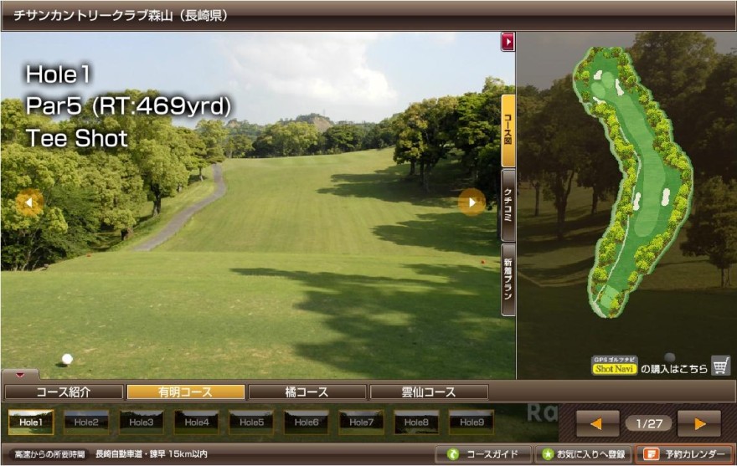Switch to the 橘コース tab

[x=307, y=392]
